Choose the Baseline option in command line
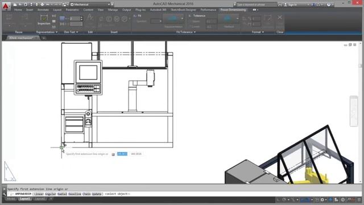 [75, 194]
